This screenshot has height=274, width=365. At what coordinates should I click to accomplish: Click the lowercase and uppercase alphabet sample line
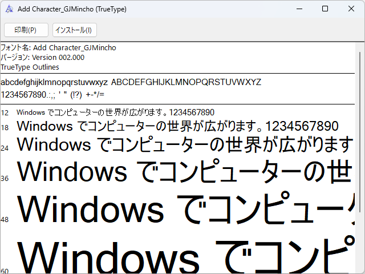[131, 82]
